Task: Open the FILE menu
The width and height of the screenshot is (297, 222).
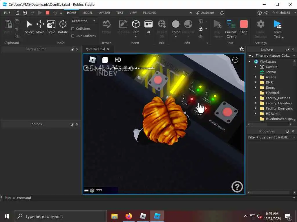Action: (x=7, y=13)
